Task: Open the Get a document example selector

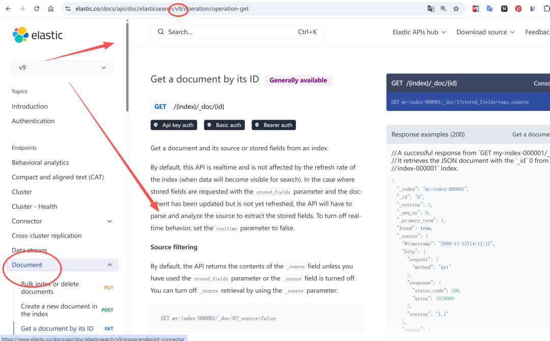Action: pyautogui.click(x=531, y=134)
